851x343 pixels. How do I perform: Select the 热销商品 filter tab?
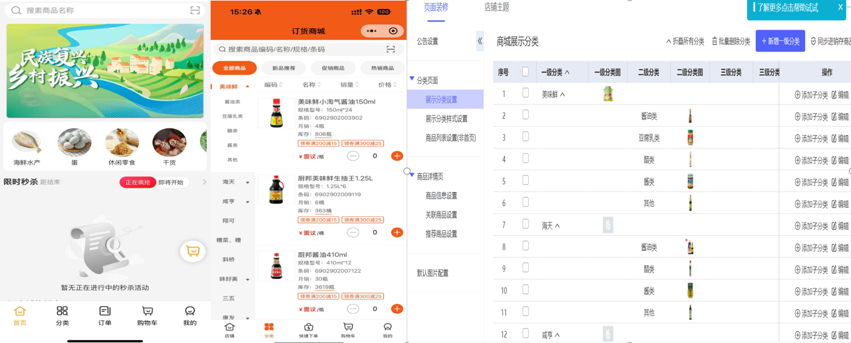[382, 68]
